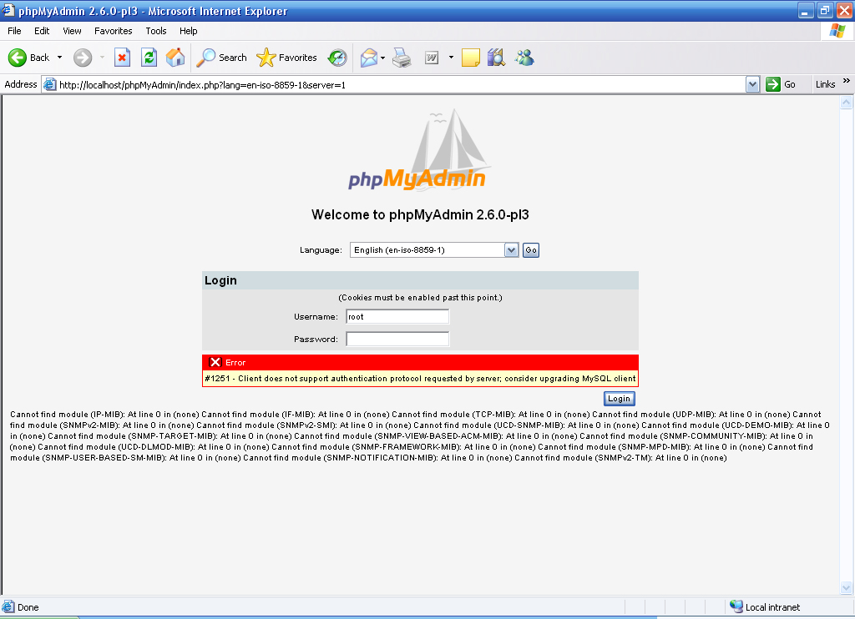Open the Favorites menu
Image resolution: width=855 pixels, height=619 pixels.
114,31
